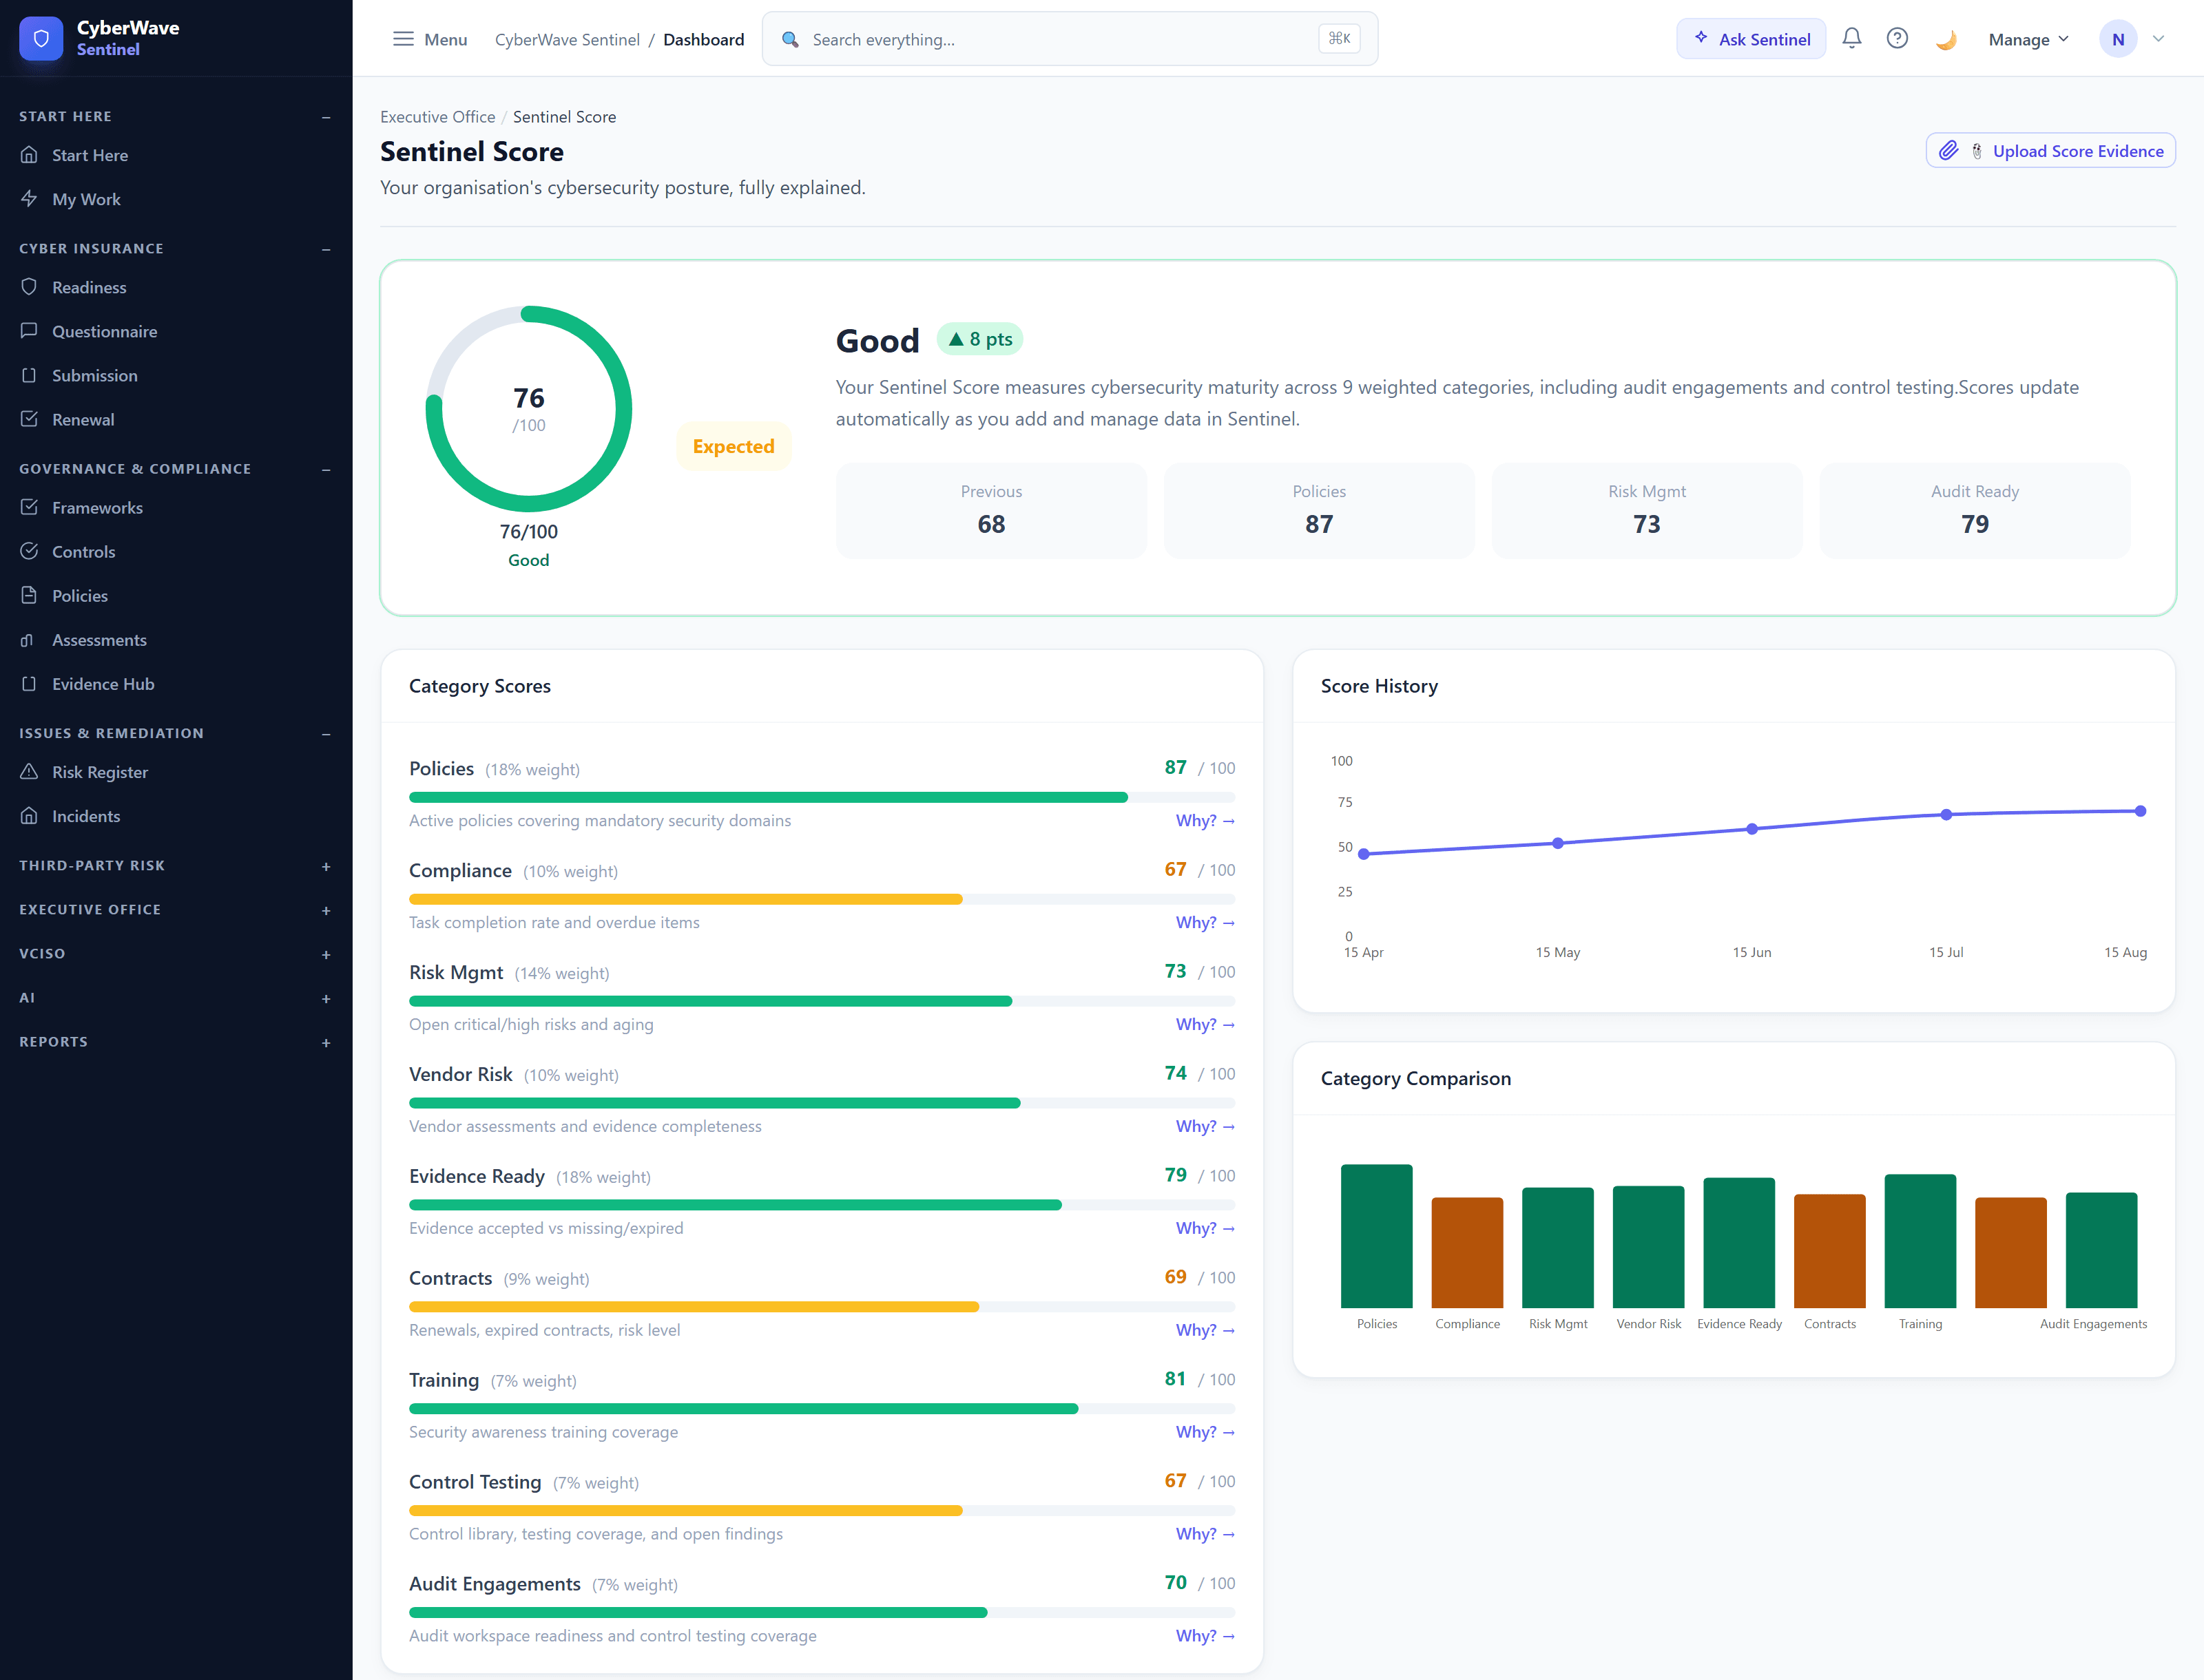2204x1680 pixels.
Task: Click the CyberWave Sentinel shield logo
Action: tap(41, 38)
